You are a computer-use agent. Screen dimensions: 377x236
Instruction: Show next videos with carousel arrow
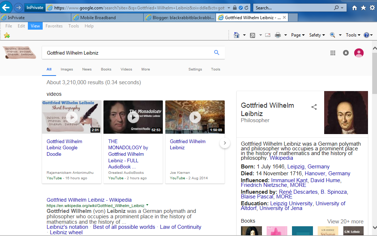click(225, 143)
